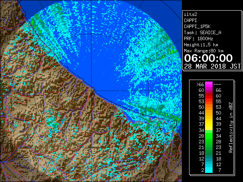The height and width of the screenshot is (182, 243).
Task: Click the 'Max Range:80 km' text
Action: pyautogui.click(x=204, y=51)
